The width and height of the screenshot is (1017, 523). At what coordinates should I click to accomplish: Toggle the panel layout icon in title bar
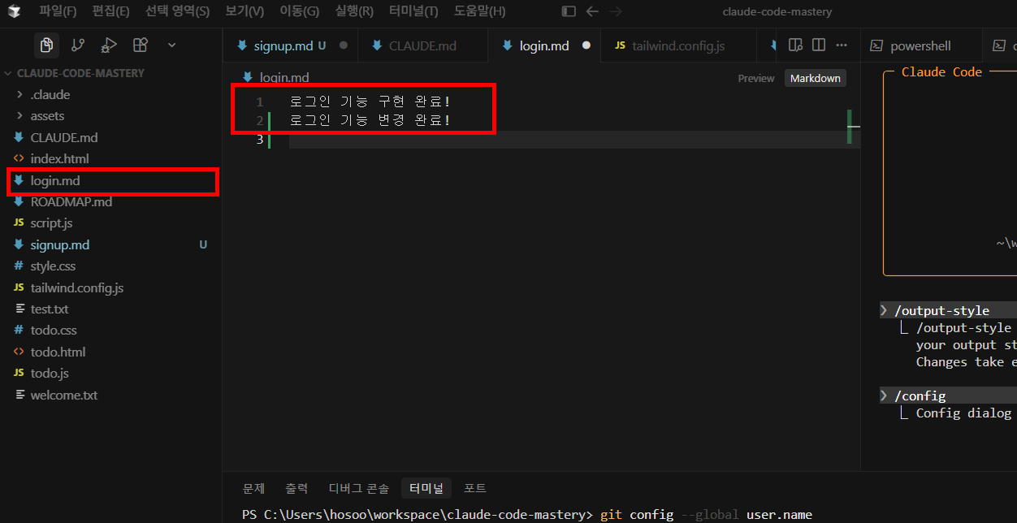(x=568, y=11)
